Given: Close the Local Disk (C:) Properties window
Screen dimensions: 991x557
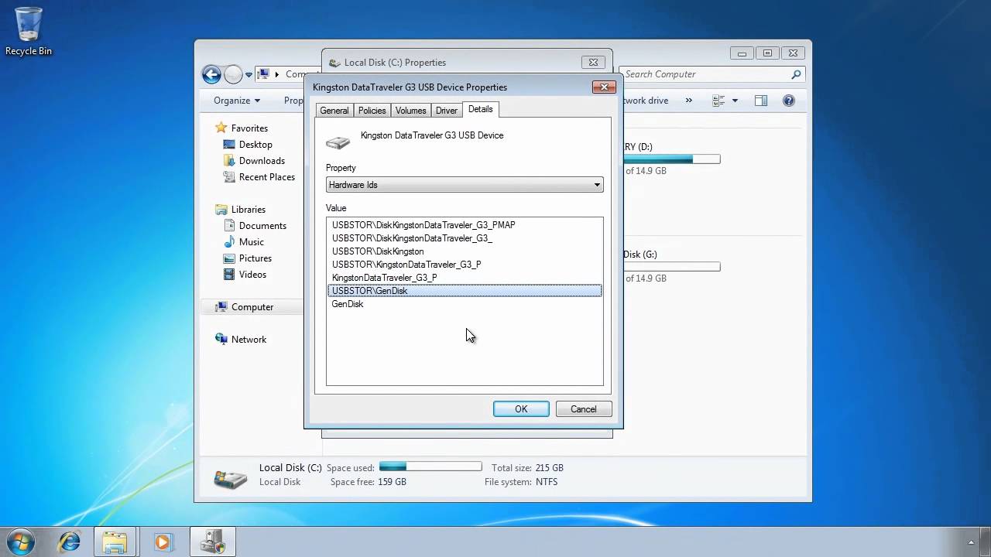Looking at the screenshot, I should click(593, 63).
